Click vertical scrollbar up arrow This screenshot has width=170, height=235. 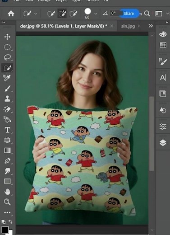coord(152,36)
